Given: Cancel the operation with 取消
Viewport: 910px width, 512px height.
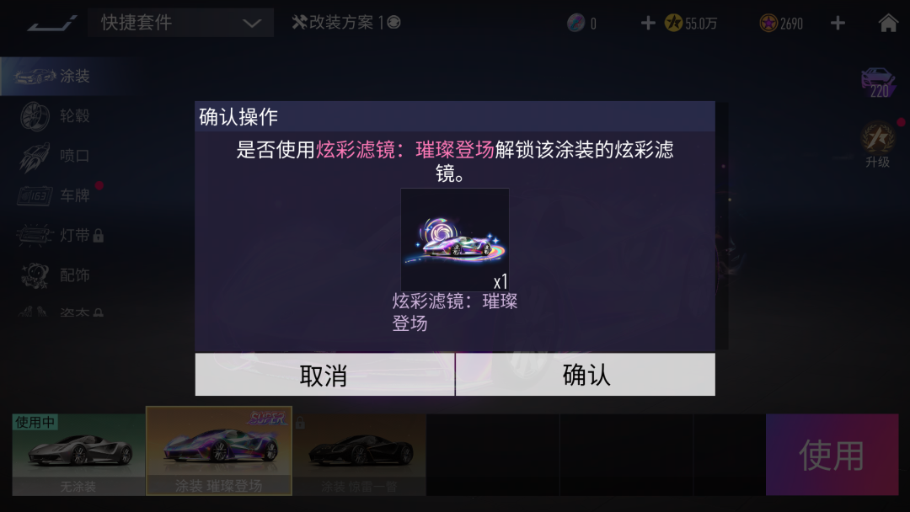Looking at the screenshot, I should click(324, 375).
